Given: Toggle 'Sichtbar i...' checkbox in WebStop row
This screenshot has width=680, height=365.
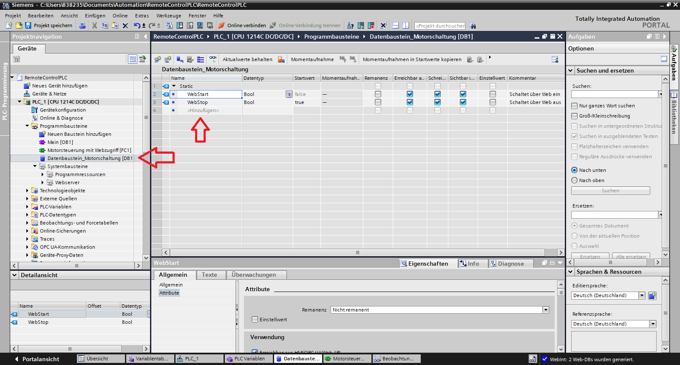Looking at the screenshot, I should [x=463, y=102].
